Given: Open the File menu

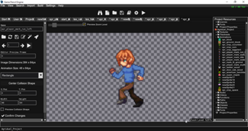Looking at the screenshot, I should (3, 6).
